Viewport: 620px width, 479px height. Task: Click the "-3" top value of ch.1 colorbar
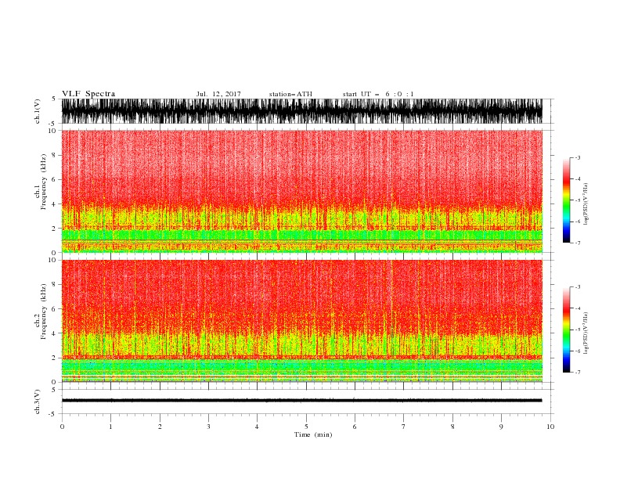577,157
